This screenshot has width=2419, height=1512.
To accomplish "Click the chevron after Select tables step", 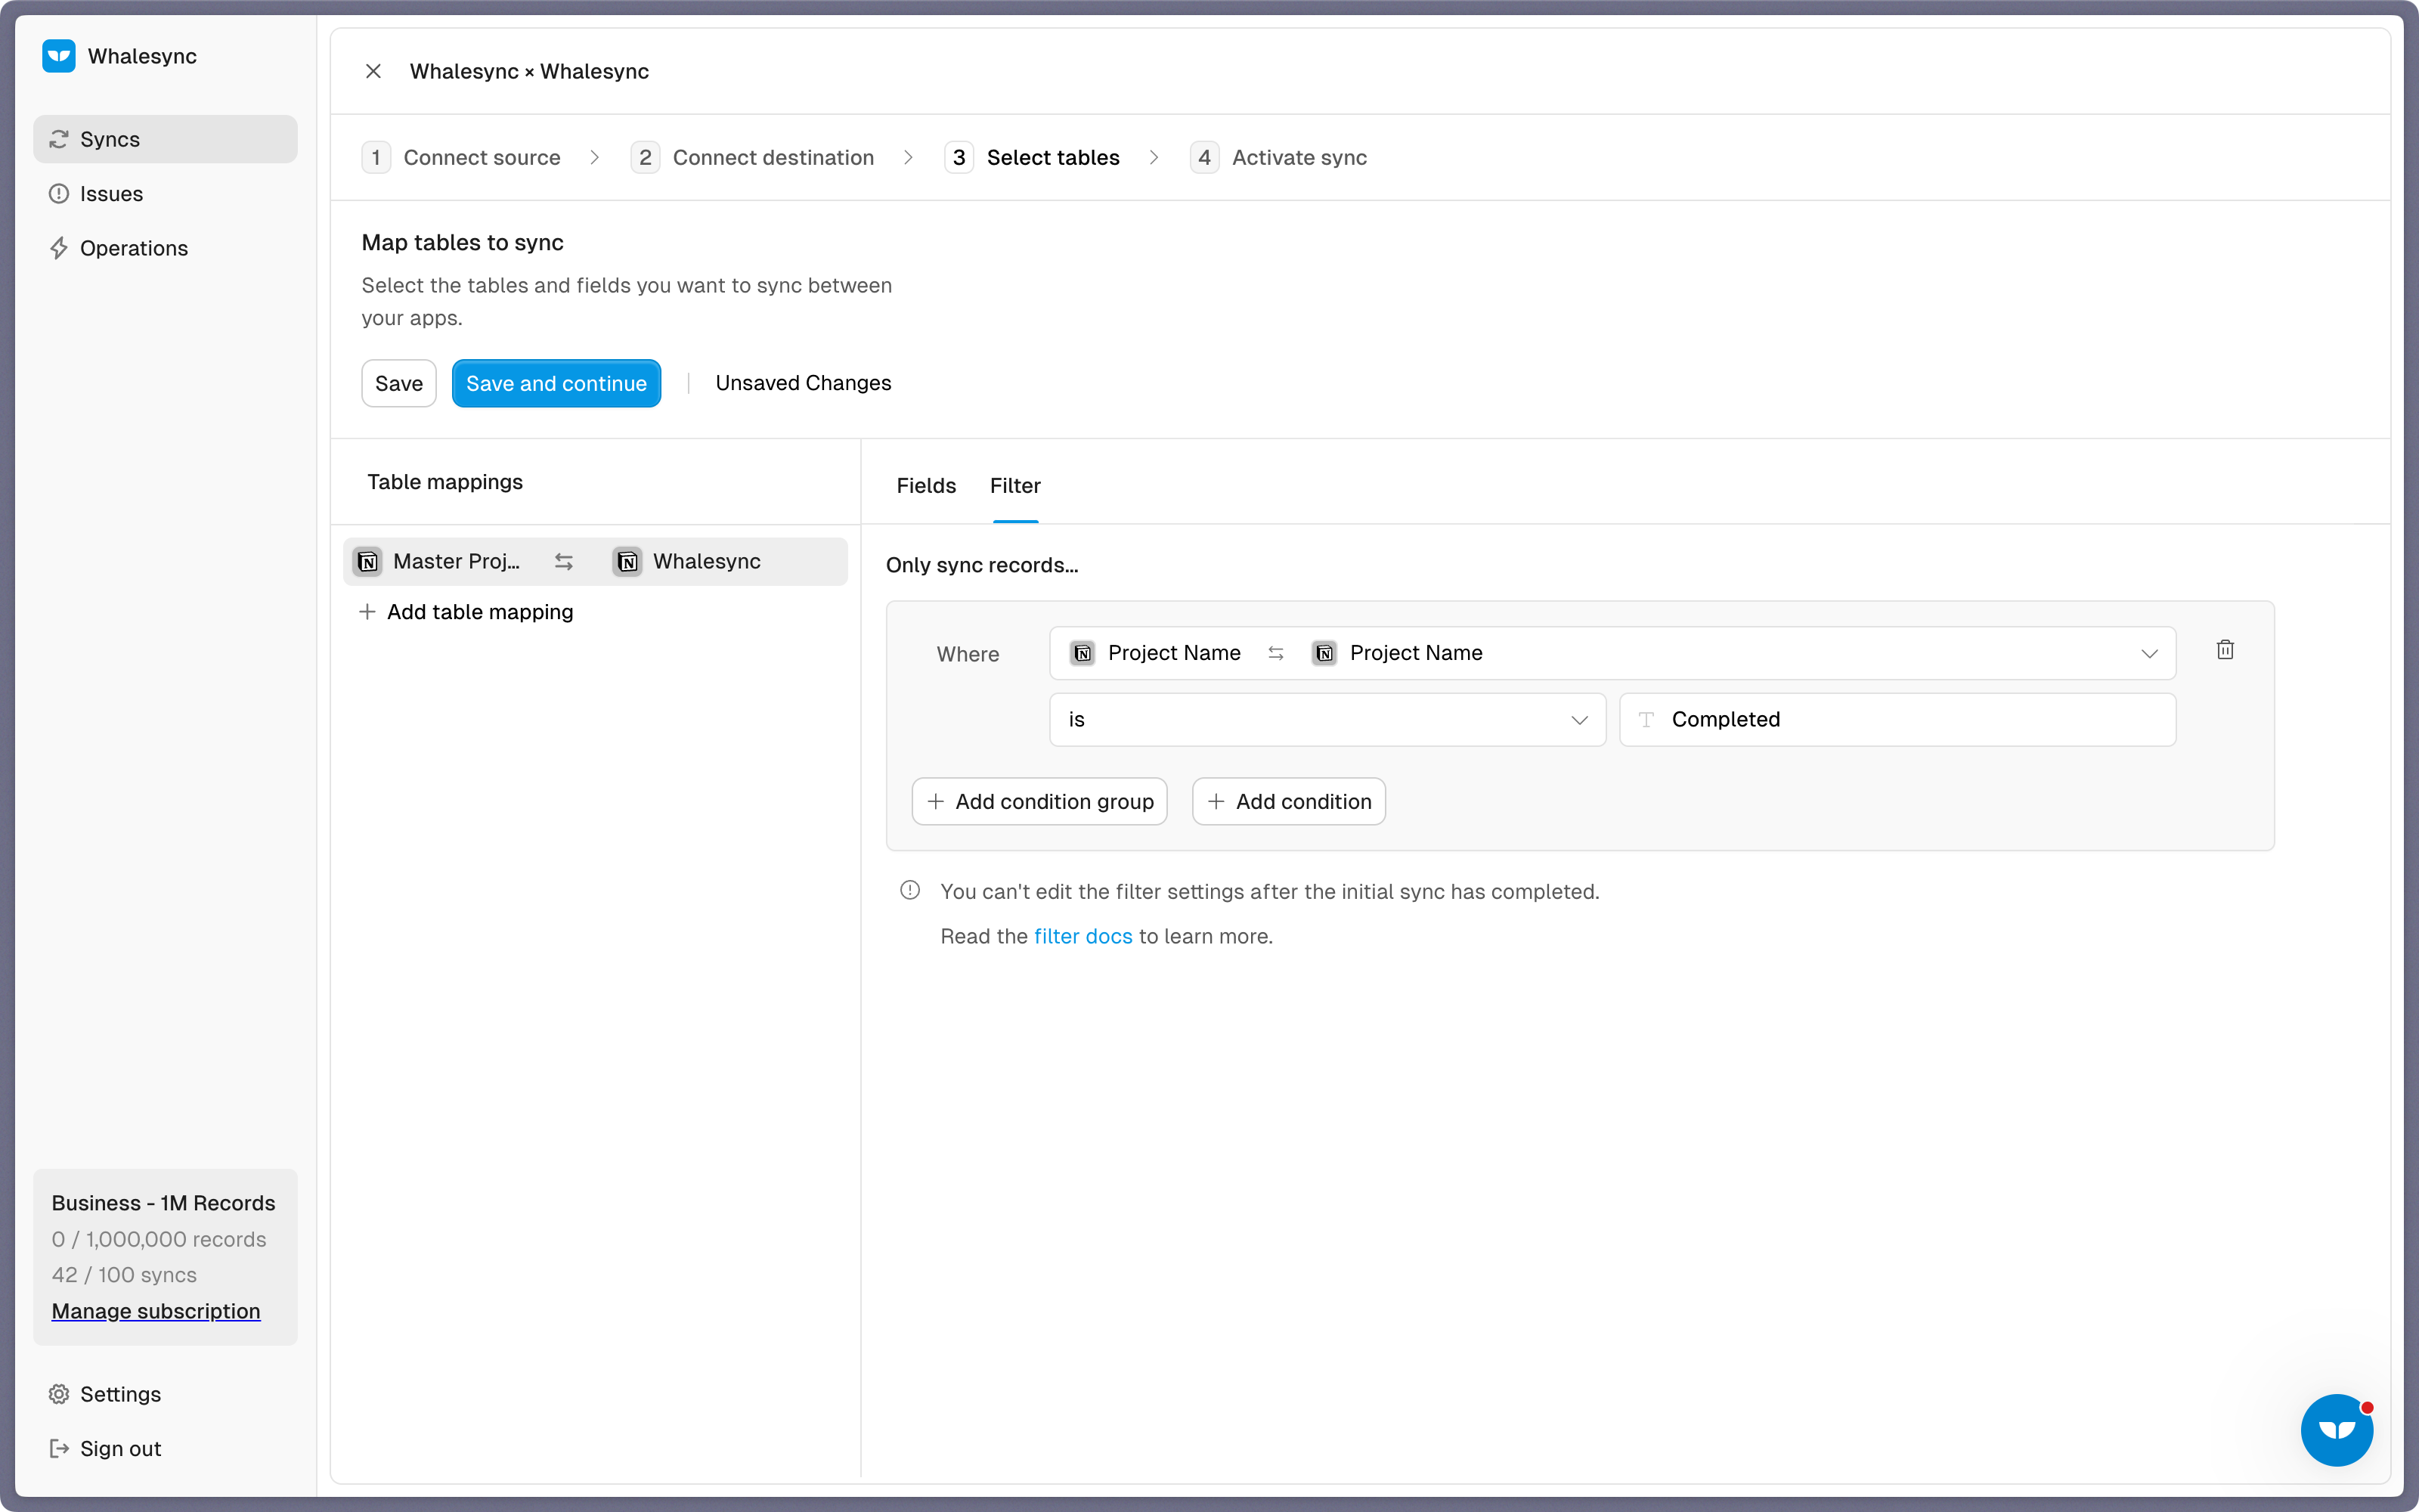I will coord(1154,158).
